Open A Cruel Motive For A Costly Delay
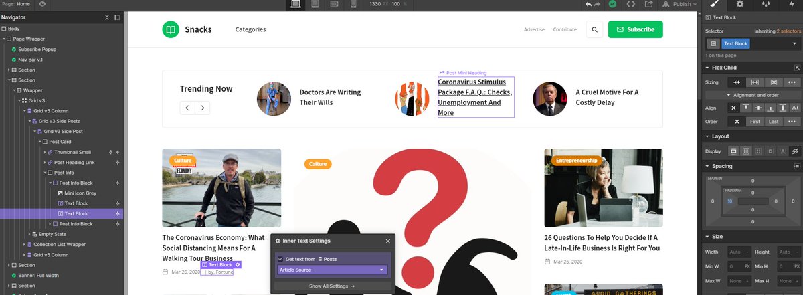The image size is (803, 295). click(607, 97)
